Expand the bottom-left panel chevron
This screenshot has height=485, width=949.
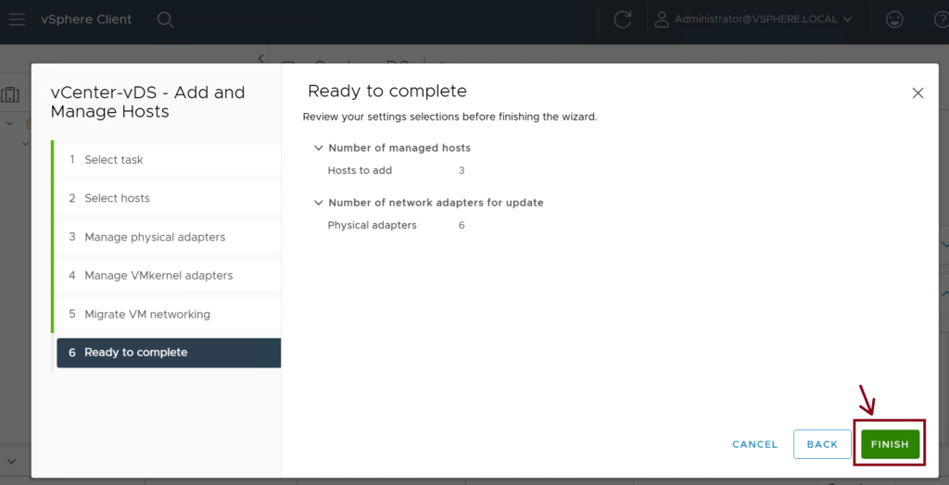point(10,462)
